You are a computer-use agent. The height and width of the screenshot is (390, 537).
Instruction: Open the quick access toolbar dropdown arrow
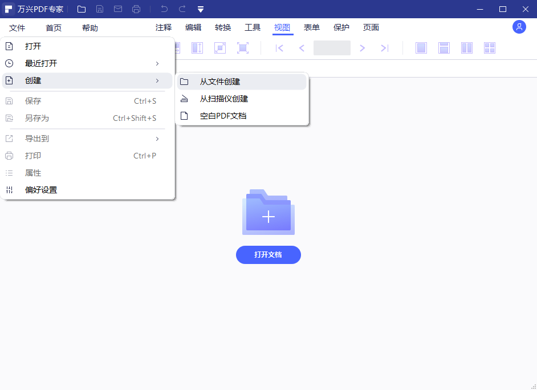pyautogui.click(x=200, y=9)
